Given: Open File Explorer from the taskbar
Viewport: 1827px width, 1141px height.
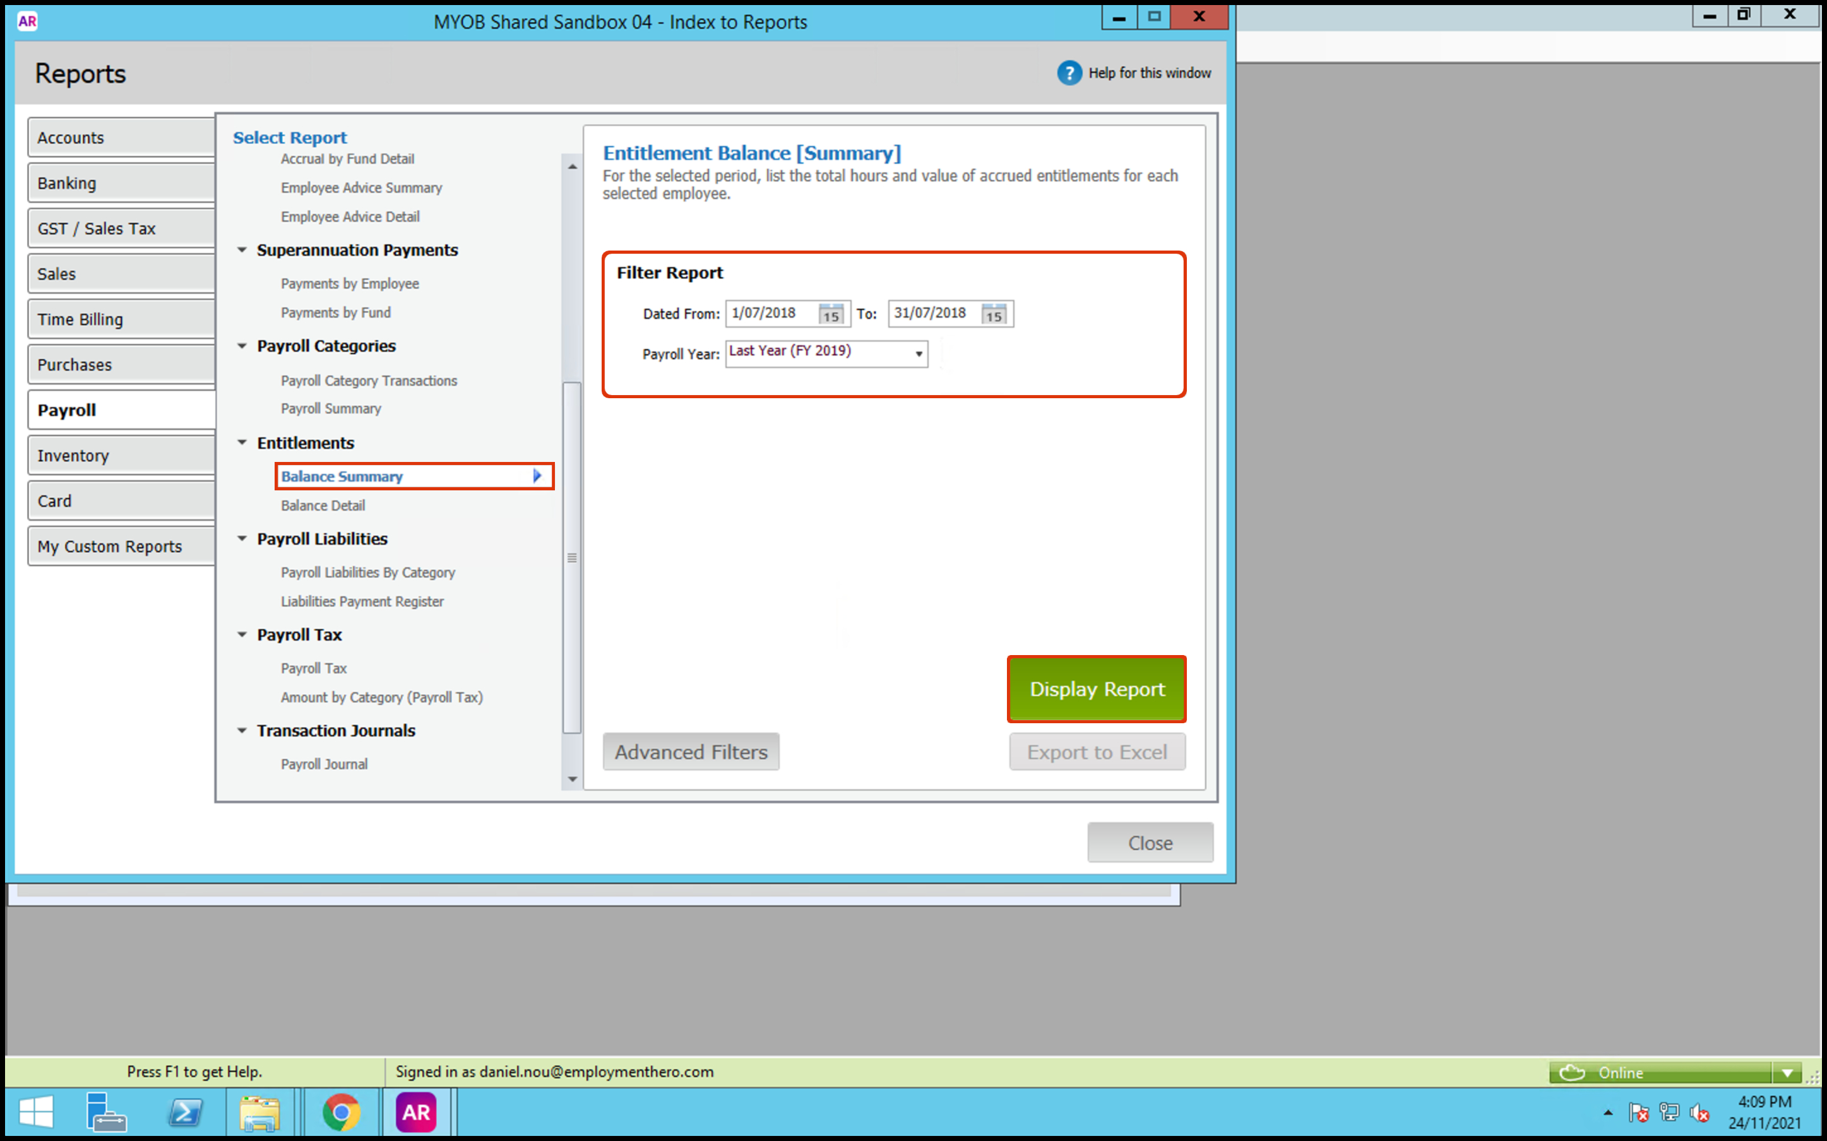Looking at the screenshot, I should [259, 1113].
